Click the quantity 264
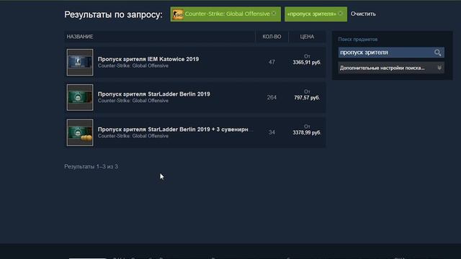This screenshot has width=461, height=259. [272, 97]
